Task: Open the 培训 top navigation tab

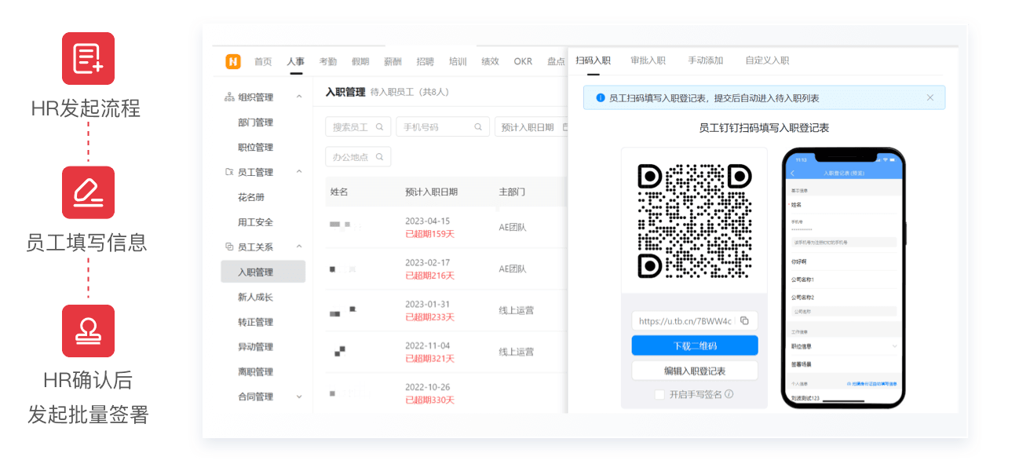Action: [458, 61]
